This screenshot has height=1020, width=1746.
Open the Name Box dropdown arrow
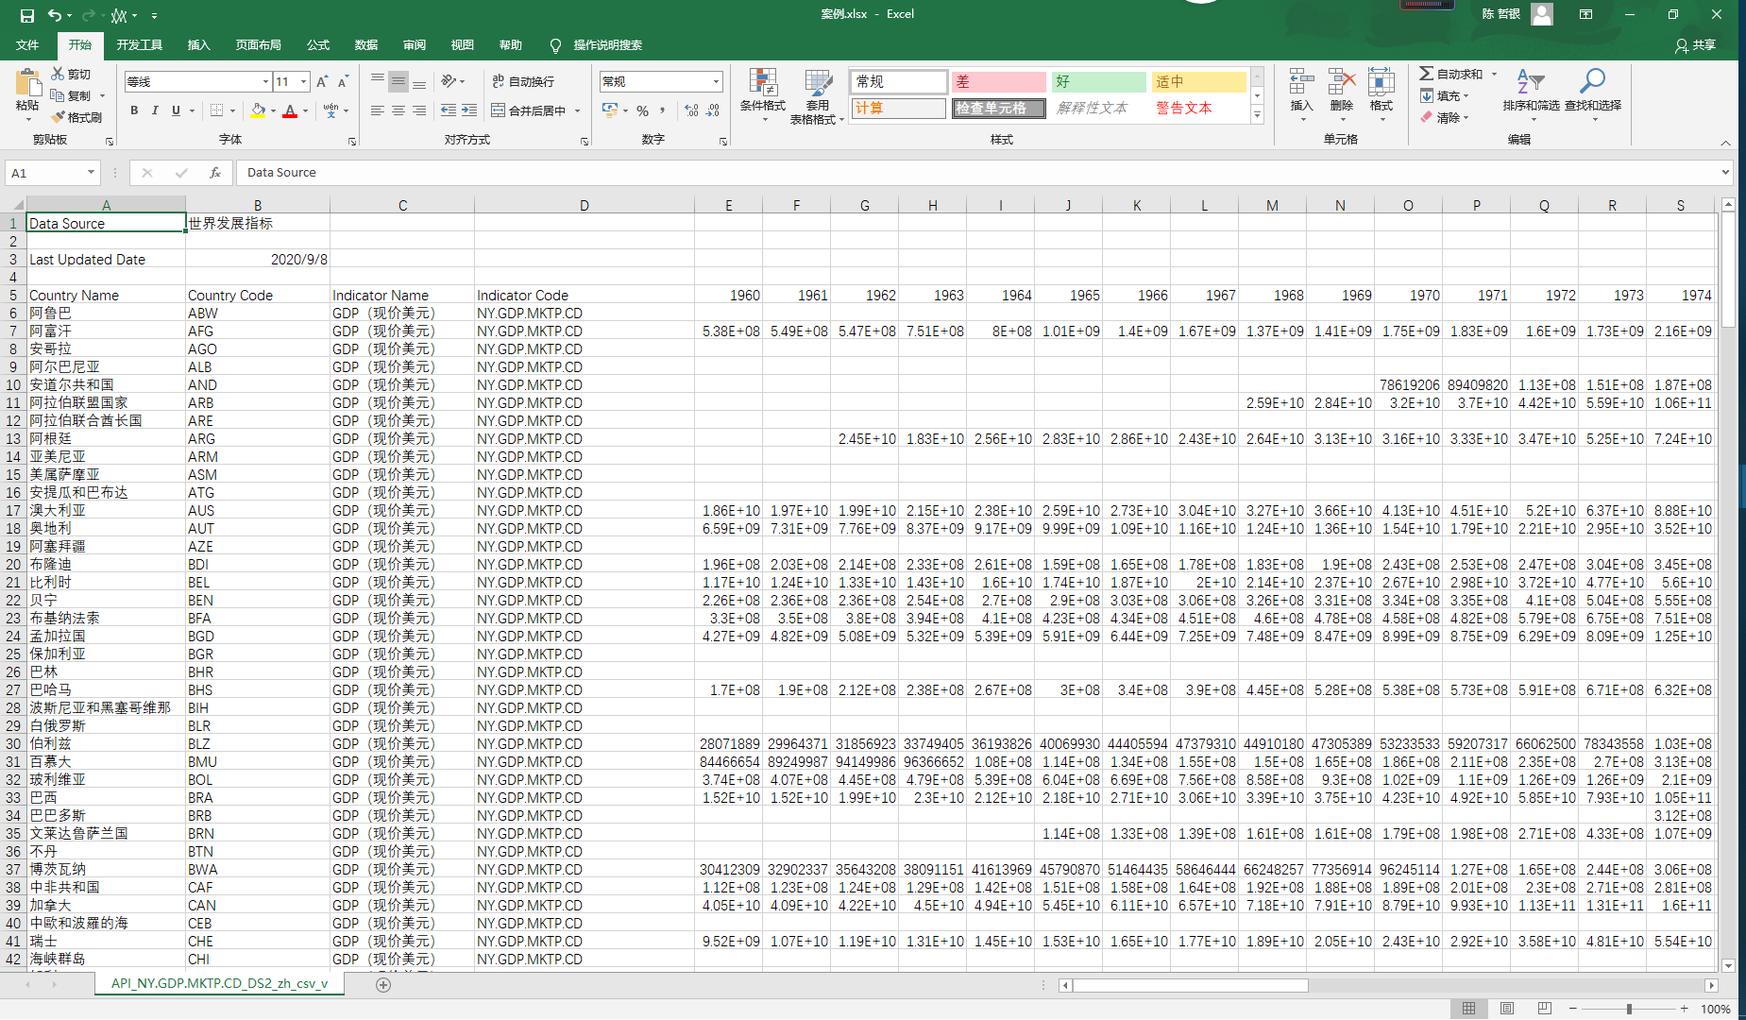click(x=91, y=173)
